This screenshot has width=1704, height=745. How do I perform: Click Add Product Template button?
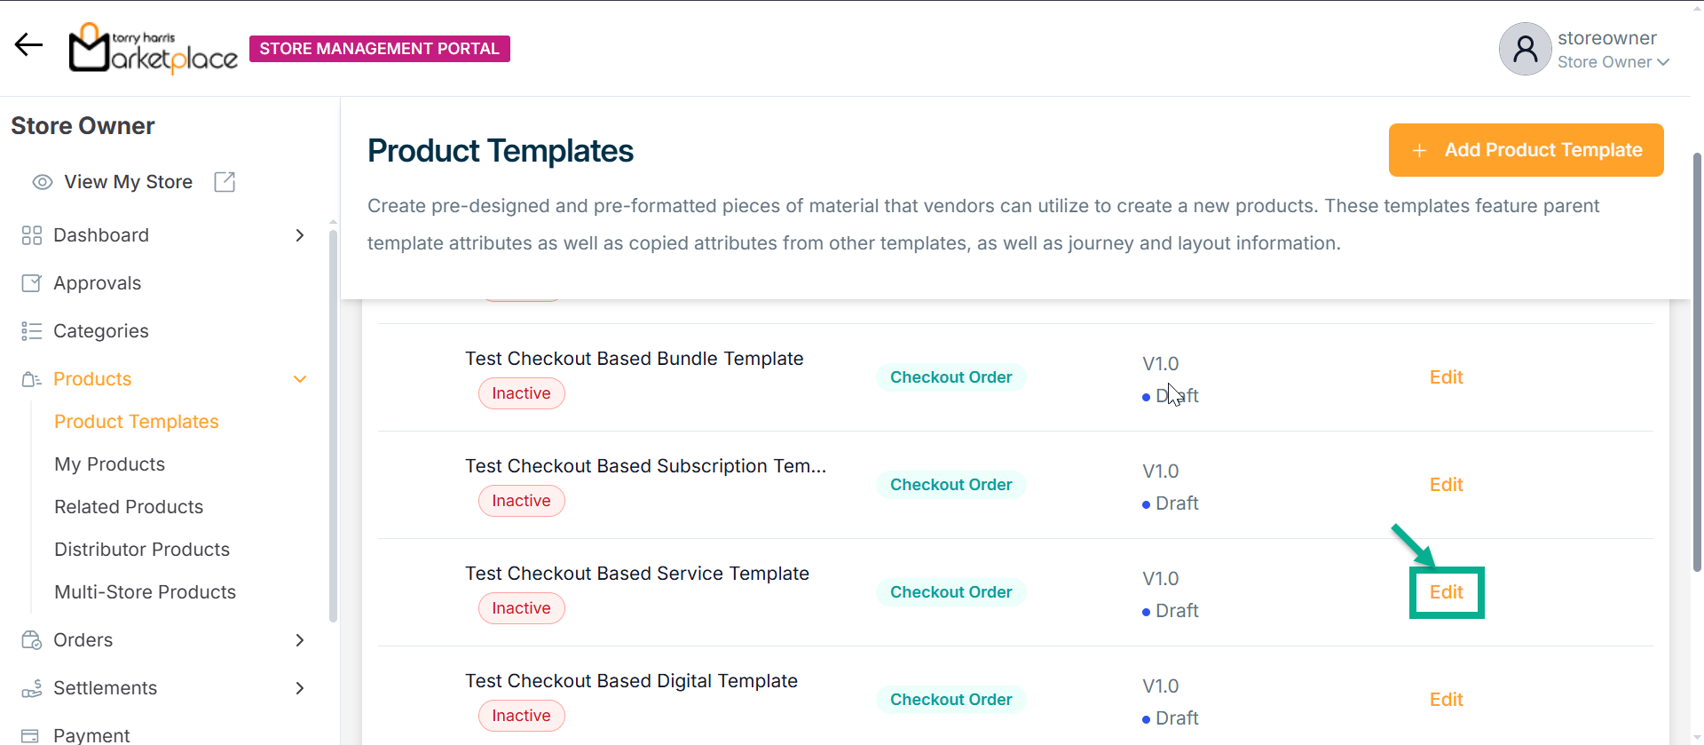point(1526,150)
